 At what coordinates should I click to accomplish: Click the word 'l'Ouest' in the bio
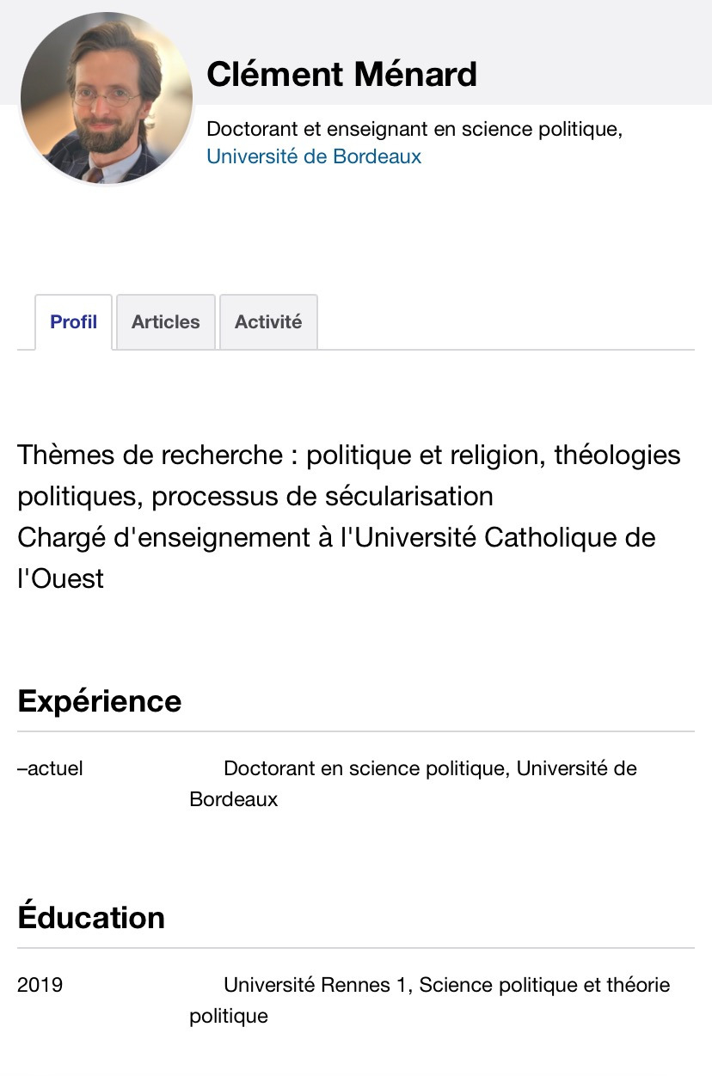point(60,578)
